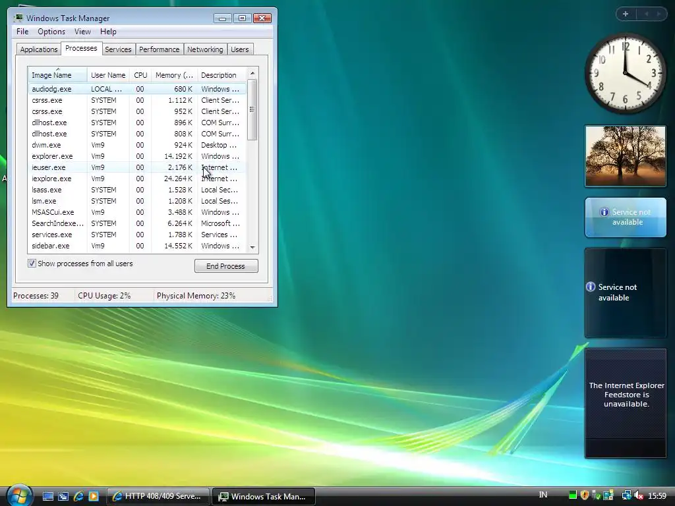The height and width of the screenshot is (506, 675).
Task: Sort processes by Memory column header
Action: click(174, 75)
